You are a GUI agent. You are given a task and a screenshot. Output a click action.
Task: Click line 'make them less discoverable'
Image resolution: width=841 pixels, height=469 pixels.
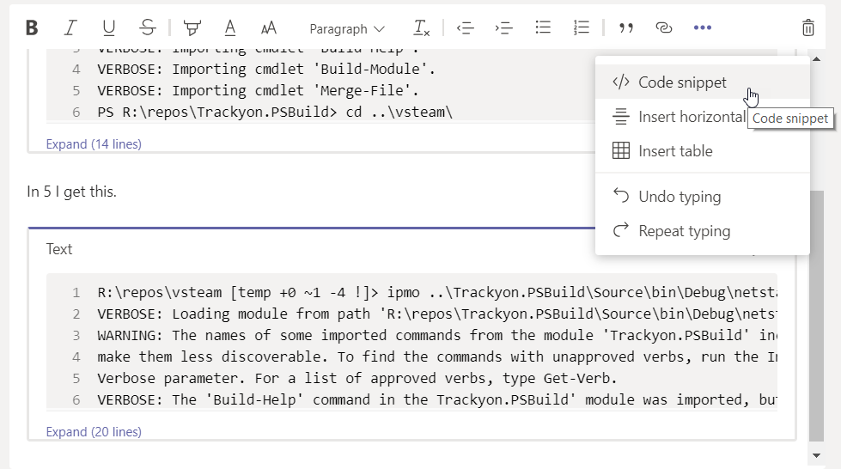[x=437, y=356]
